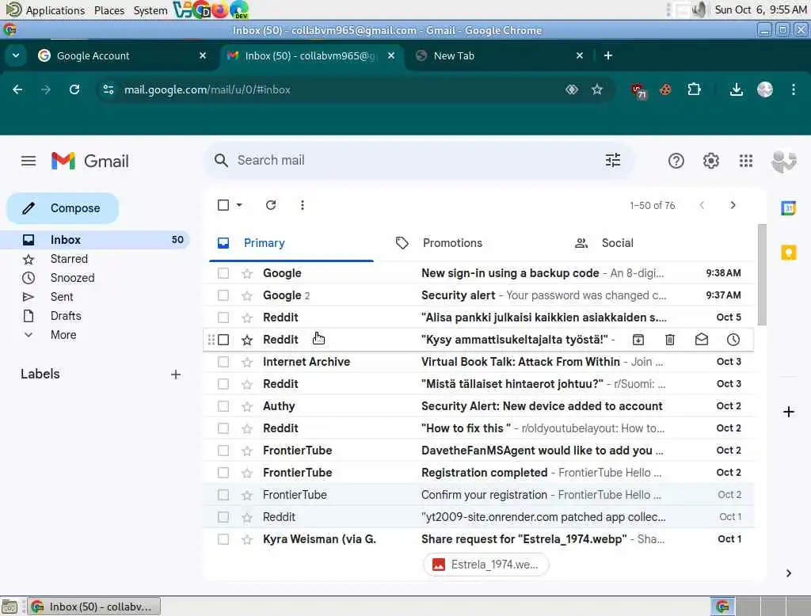
Task: Open the Inbox folder
Action: [x=95, y=240]
